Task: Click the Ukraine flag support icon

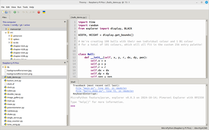Action: pyautogui.click(x=44, y=12)
